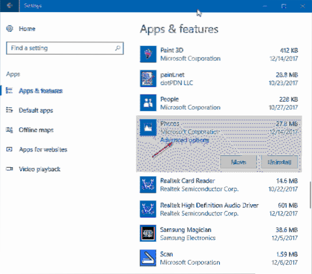312x274 pixels.
Task: Select the Offline maps sidebar icon
Action: pyautogui.click(x=9, y=130)
